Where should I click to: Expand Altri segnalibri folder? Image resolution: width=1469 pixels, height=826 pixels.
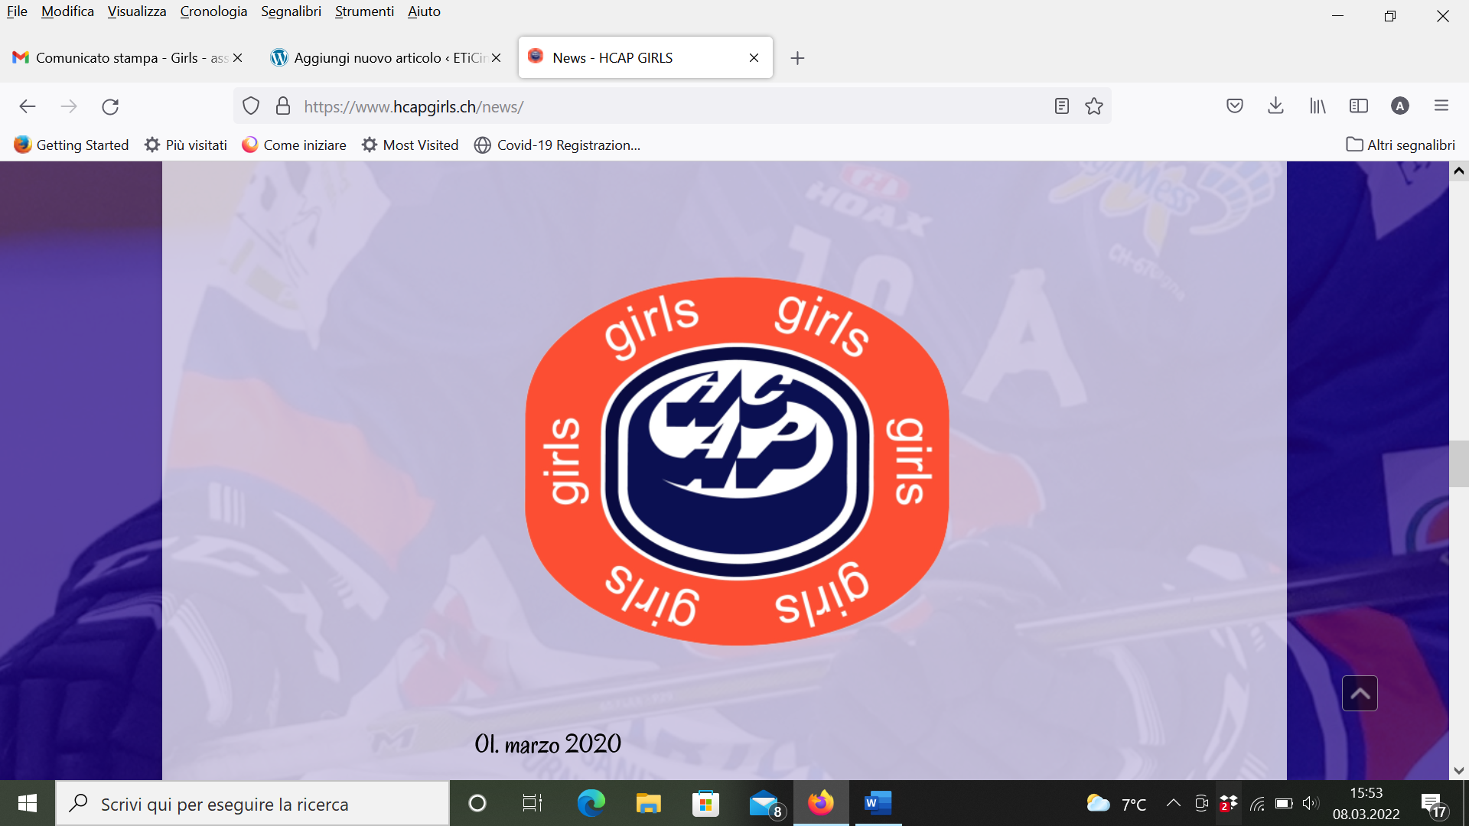1400,145
